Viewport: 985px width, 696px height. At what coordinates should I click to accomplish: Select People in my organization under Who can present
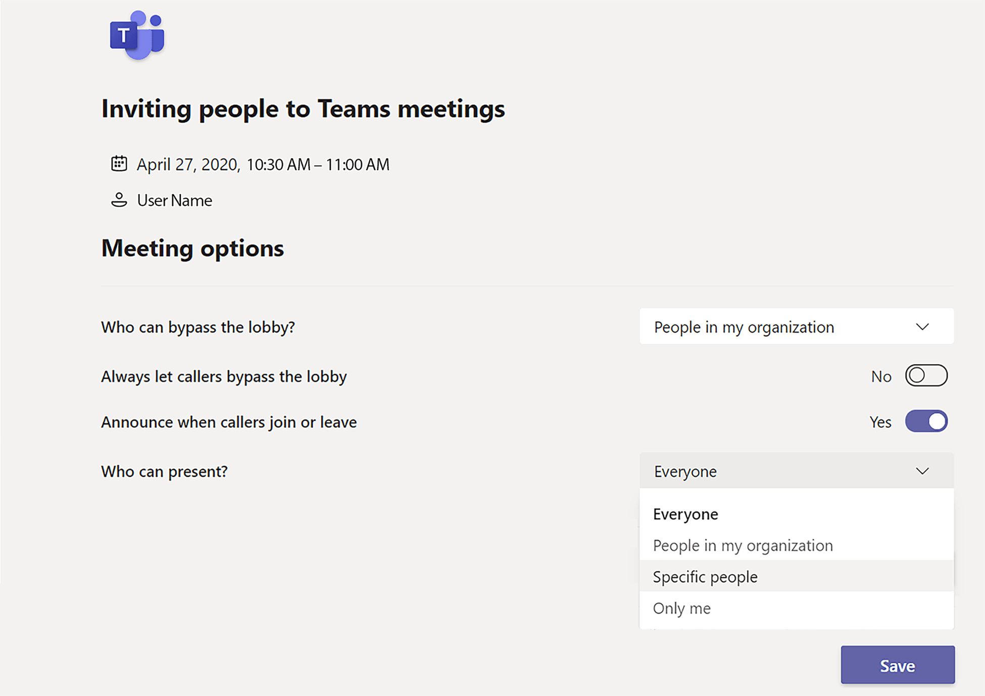coord(743,545)
